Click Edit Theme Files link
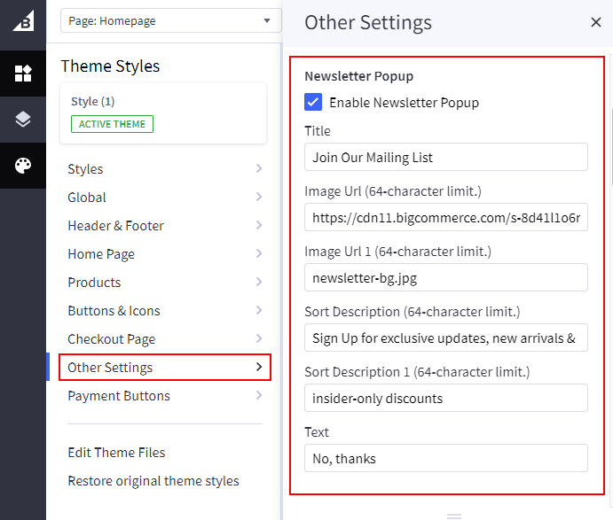613x520 pixels. click(x=116, y=453)
